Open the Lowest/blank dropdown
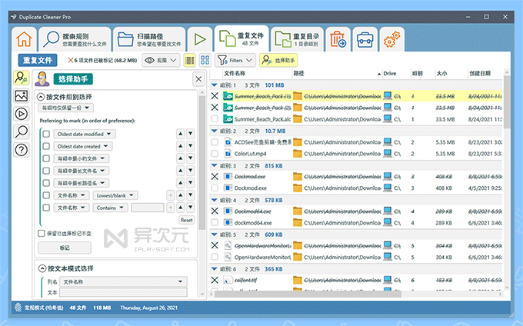The height and width of the screenshot is (326, 523). point(115,195)
